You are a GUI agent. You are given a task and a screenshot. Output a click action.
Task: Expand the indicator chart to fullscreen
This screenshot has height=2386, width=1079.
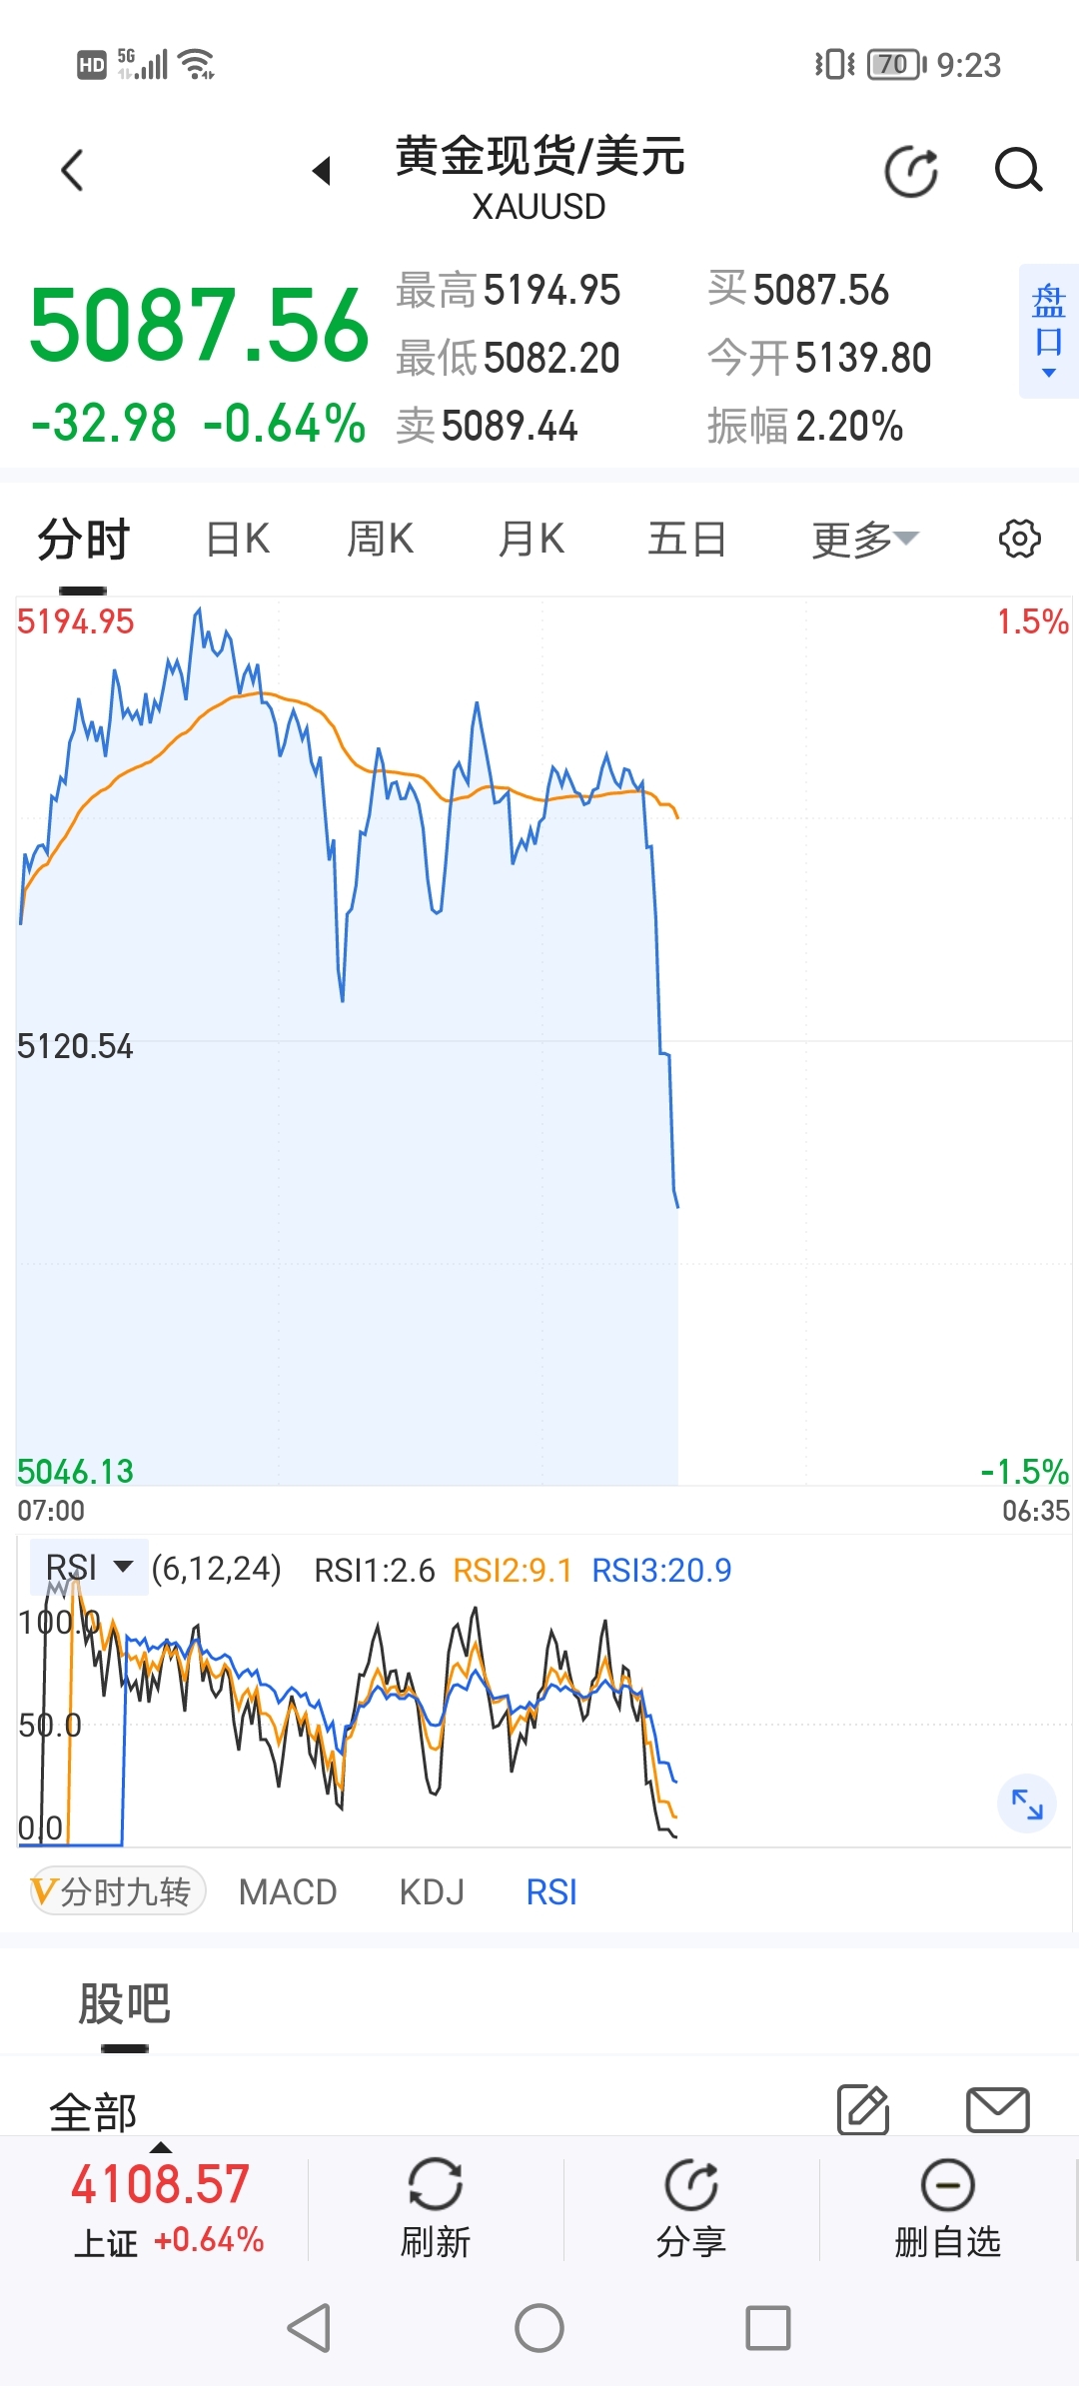[x=1026, y=1803]
